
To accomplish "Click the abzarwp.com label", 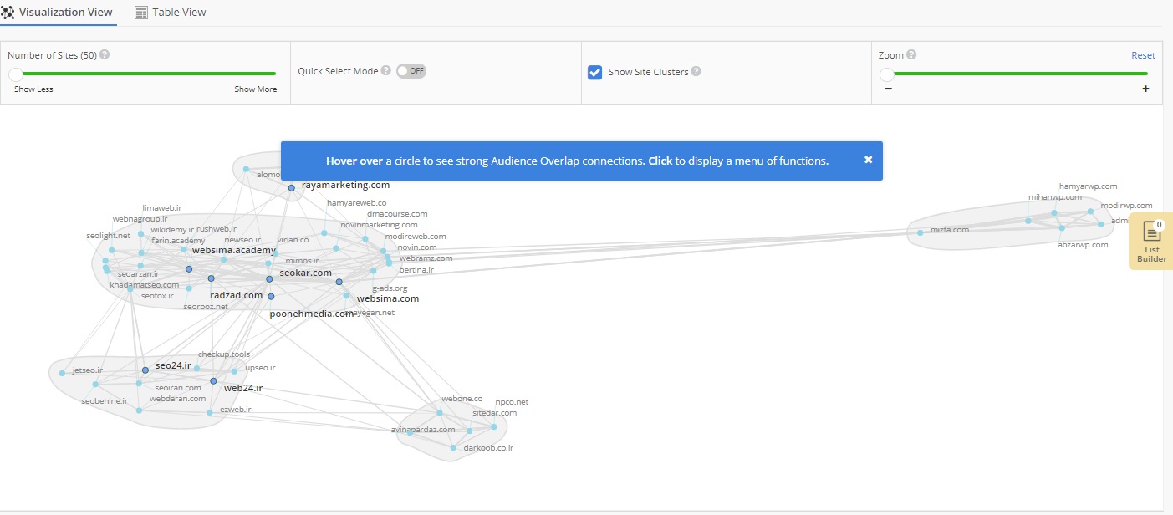I will coord(1083,245).
